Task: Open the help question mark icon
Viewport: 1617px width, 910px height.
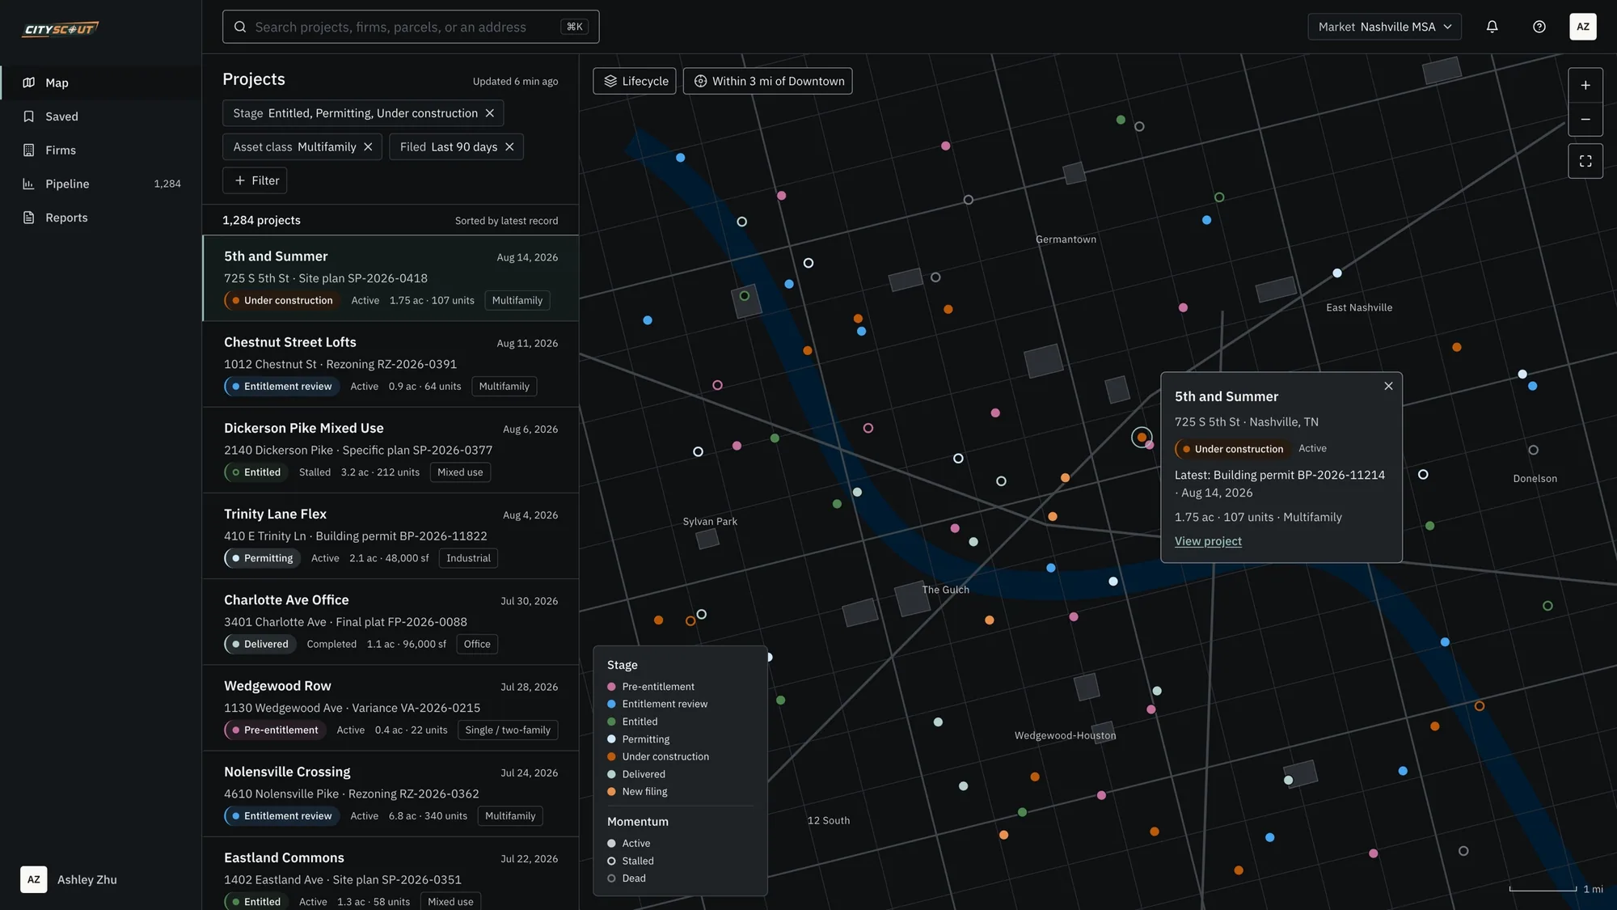Action: pos(1539,27)
